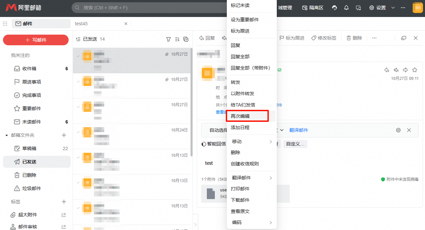This screenshot has width=425, height=230.
Task: Close the test45 tab
Action: (126, 24)
